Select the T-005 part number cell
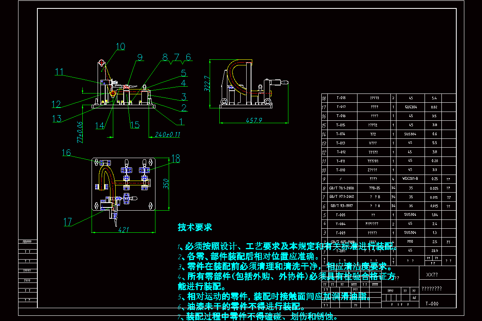The width and height of the screenshot is (482, 321). point(340,215)
